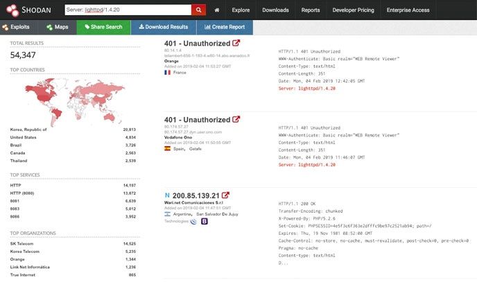Open external link icon beside 200.85.139.21
The width and height of the screenshot is (477, 282).
click(225, 195)
